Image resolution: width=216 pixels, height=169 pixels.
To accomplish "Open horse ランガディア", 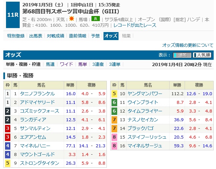I will [33, 120].
